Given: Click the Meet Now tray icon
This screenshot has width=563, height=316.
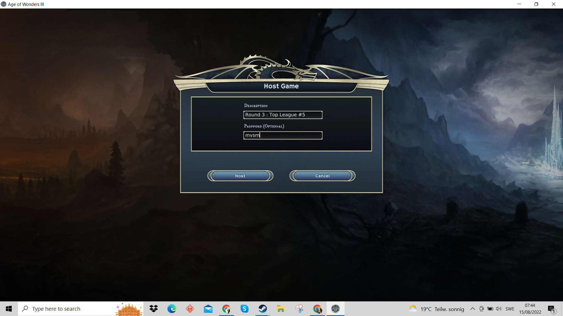Looking at the screenshot, I should pyautogui.click(x=481, y=309).
